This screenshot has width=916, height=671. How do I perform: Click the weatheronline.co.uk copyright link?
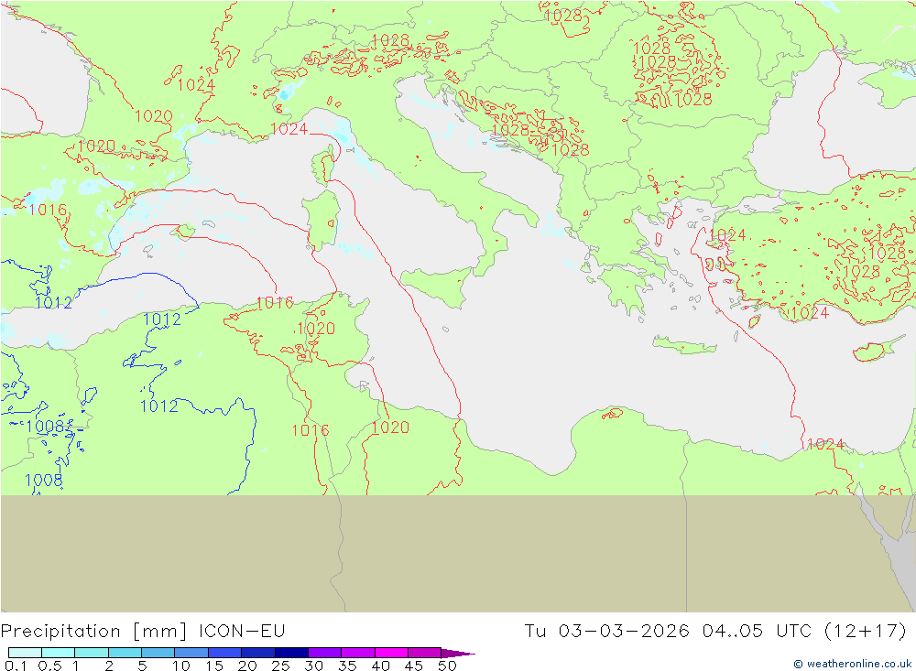tap(852, 664)
